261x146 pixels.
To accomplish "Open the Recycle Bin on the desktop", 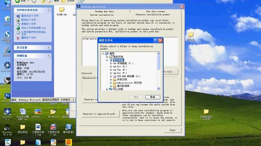I will (x=7, y=19).
